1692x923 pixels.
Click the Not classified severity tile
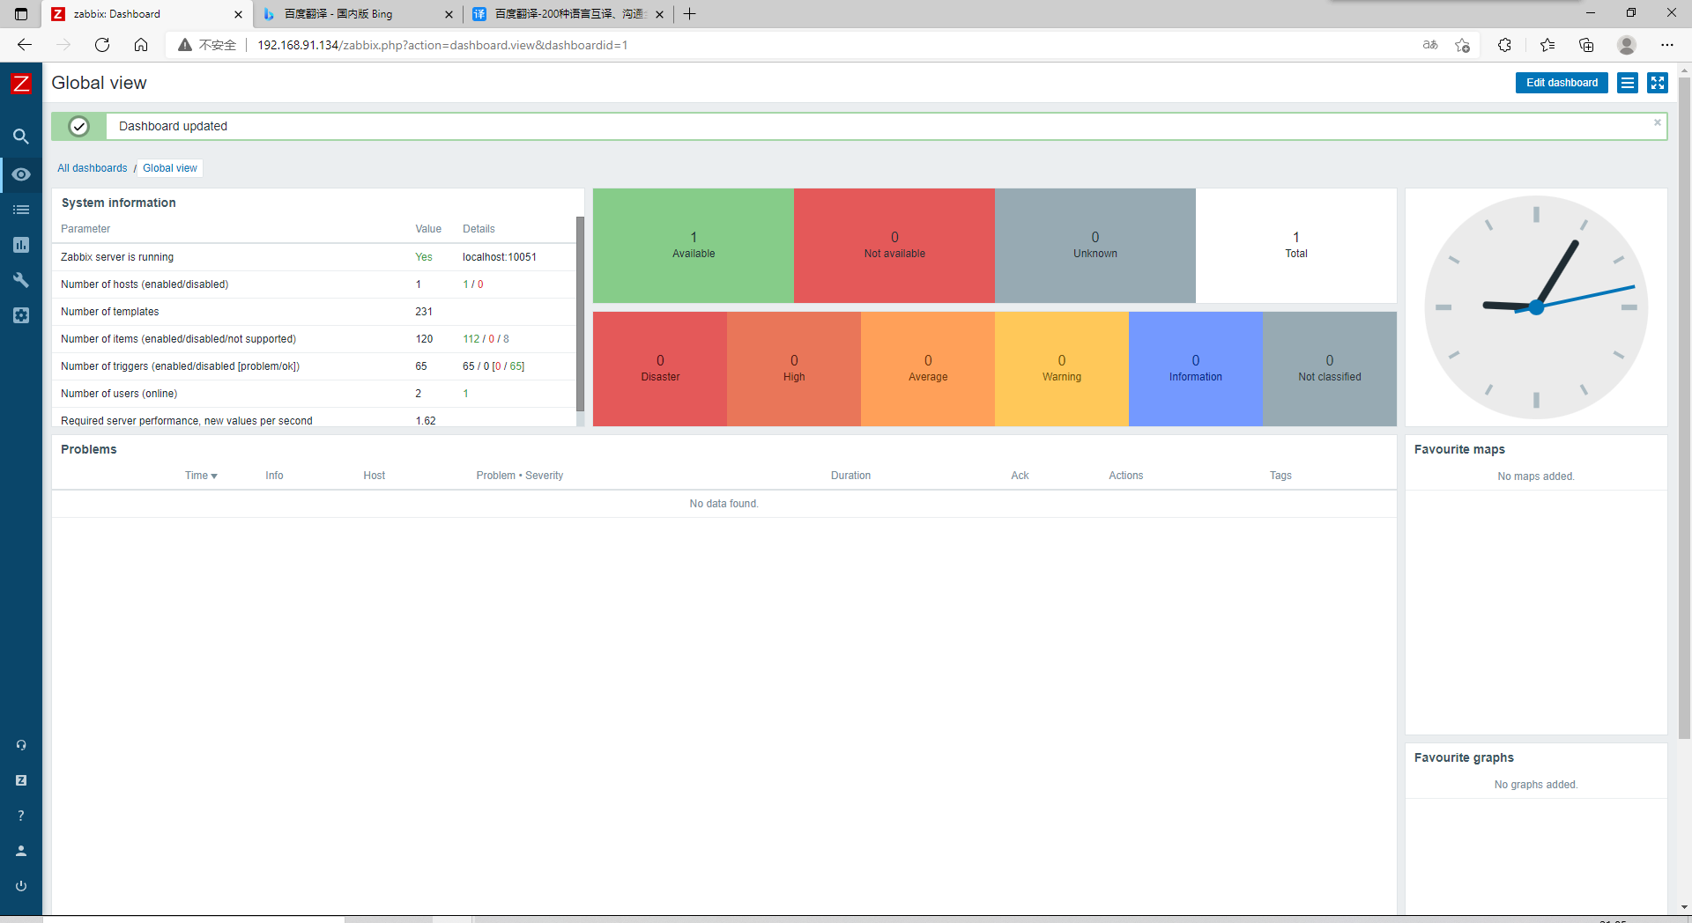coord(1330,369)
